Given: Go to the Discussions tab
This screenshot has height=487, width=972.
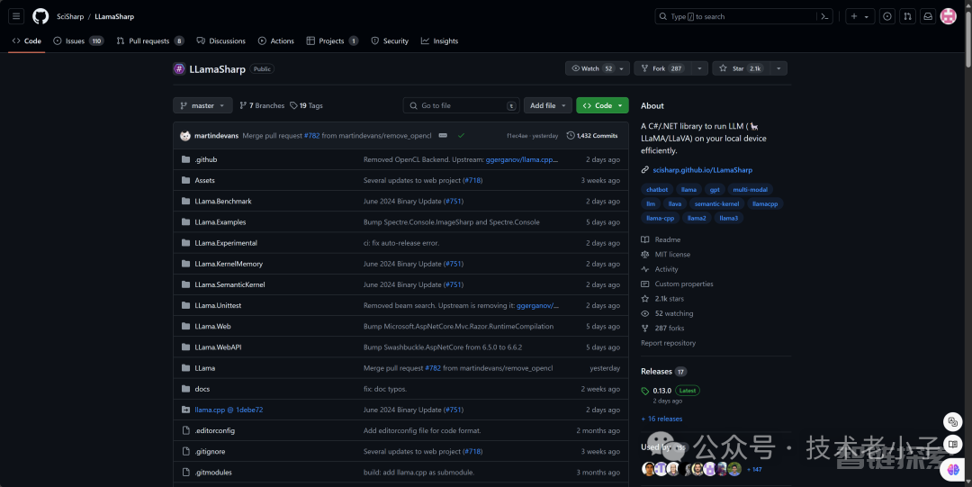Looking at the screenshot, I should tap(221, 41).
